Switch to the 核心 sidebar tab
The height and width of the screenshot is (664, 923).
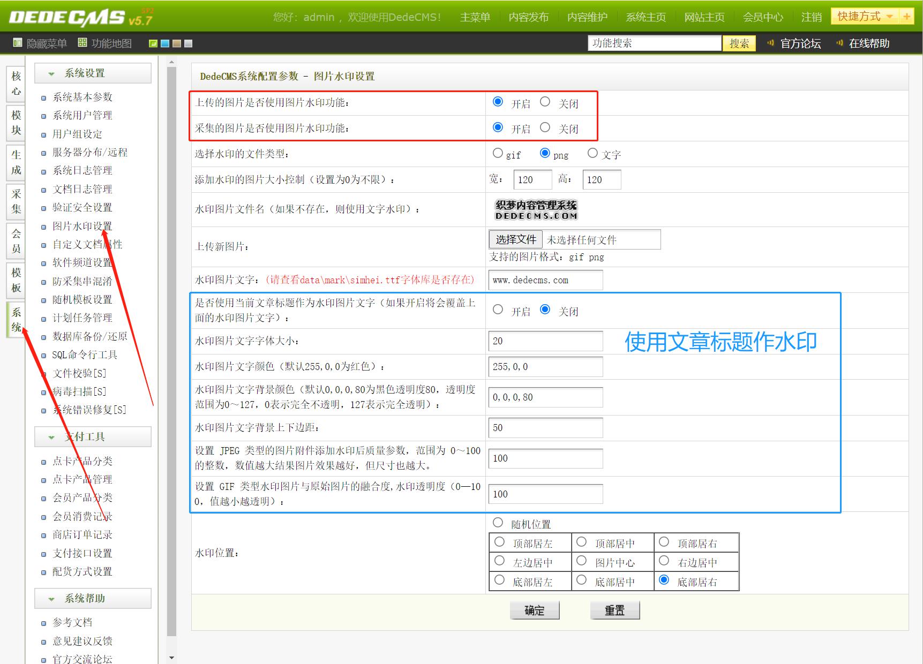(16, 84)
